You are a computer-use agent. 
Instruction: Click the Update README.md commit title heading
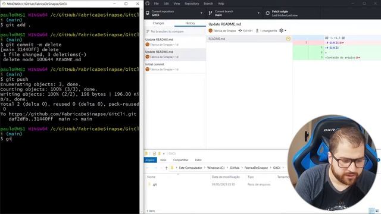click(x=225, y=24)
